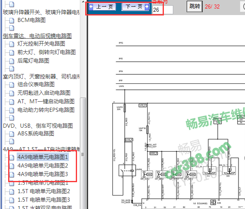Go to previous page with 上一页 button
This screenshot has width=245, height=209.
(102, 7)
